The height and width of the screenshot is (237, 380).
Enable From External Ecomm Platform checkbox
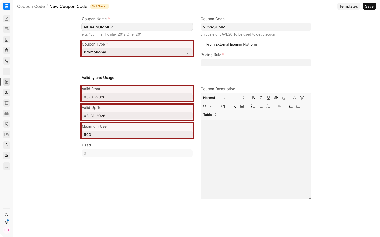click(202, 45)
